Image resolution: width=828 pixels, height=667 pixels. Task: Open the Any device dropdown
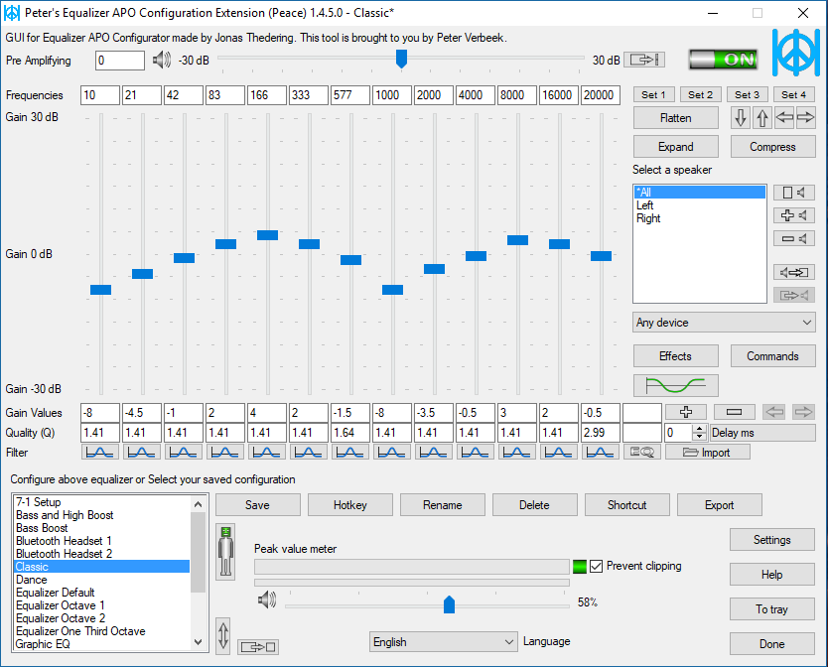(724, 323)
